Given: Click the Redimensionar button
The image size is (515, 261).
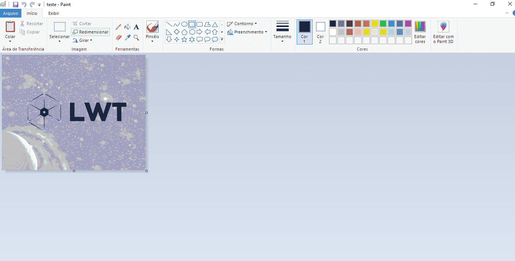Looking at the screenshot, I should coord(90,32).
